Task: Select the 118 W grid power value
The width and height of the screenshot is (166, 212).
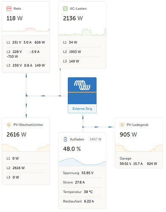Action: click(x=14, y=18)
